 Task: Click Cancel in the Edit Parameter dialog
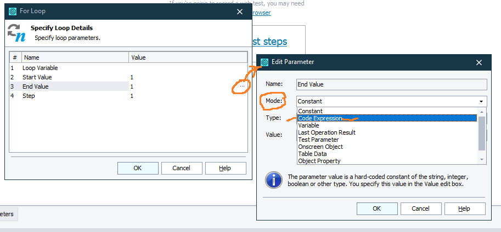click(420, 208)
